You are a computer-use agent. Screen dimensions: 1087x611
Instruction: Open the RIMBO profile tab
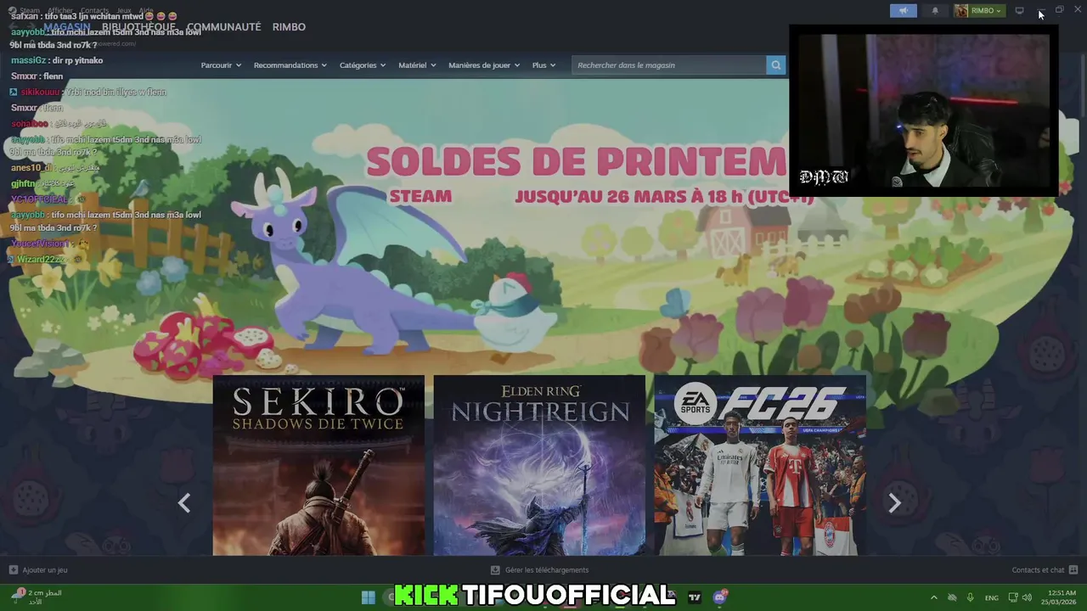click(x=289, y=27)
